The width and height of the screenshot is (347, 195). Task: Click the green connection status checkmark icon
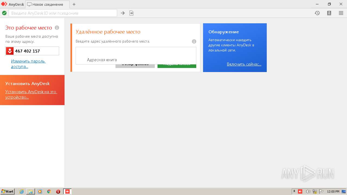click(4, 13)
